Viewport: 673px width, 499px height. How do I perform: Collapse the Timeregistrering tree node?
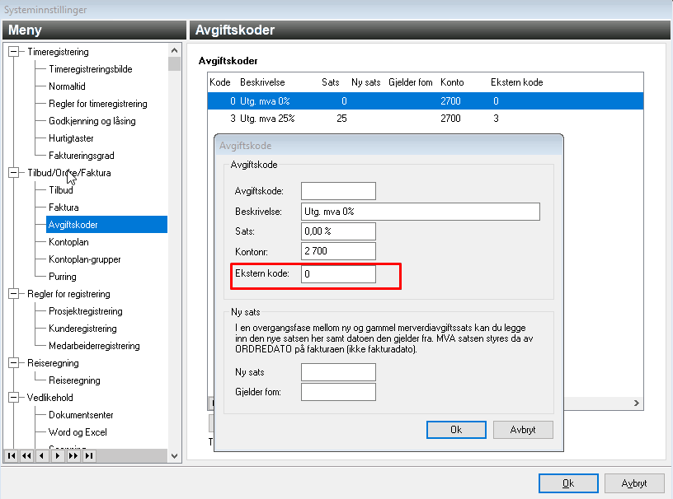coord(14,52)
